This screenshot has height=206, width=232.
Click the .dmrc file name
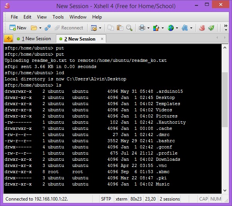tap(163, 134)
